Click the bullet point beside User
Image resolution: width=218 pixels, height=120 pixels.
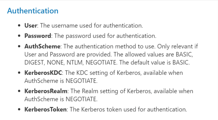pos(19,26)
